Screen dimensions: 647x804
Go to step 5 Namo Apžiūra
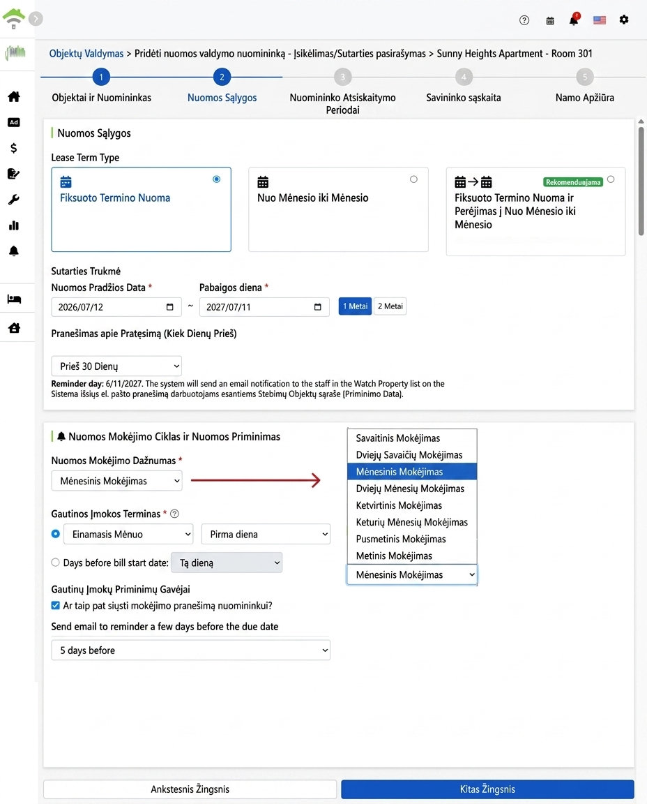point(584,77)
